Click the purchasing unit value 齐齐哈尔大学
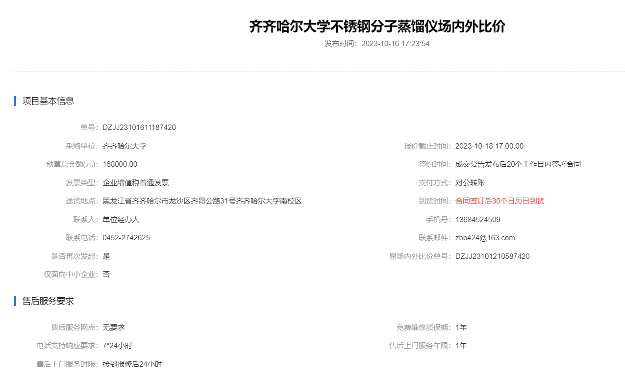This screenshot has width=625, height=380. click(x=125, y=146)
